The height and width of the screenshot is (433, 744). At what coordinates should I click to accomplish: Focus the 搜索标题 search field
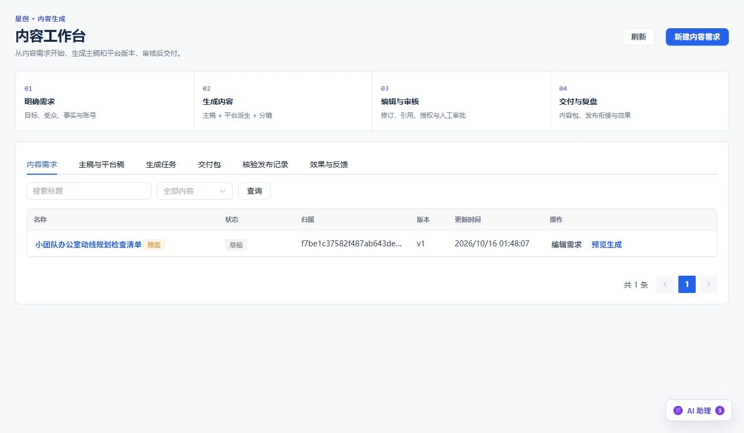click(x=89, y=191)
